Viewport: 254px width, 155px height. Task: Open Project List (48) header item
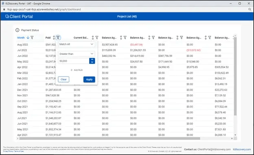127,17
